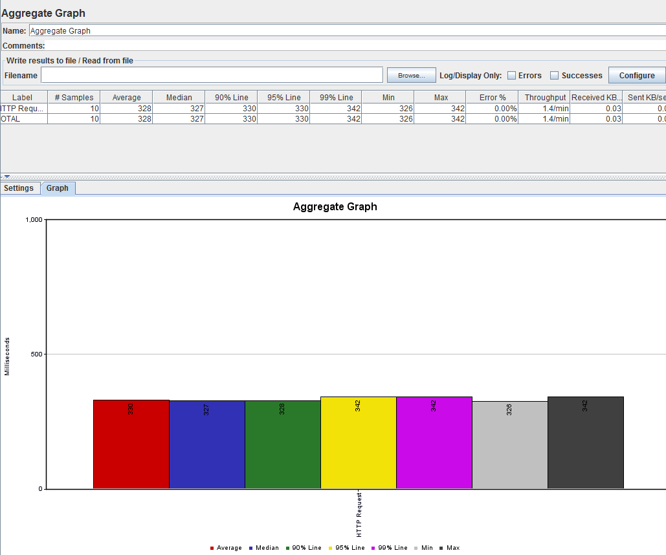
Task: Focus the Filename input box
Action: point(212,76)
